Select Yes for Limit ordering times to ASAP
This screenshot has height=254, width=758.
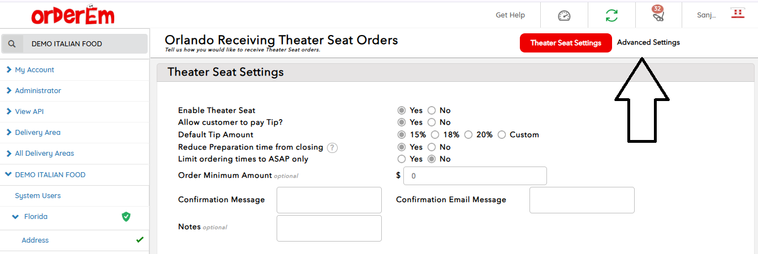pyautogui.click(x=402, y=159)
